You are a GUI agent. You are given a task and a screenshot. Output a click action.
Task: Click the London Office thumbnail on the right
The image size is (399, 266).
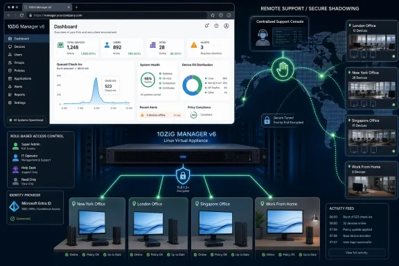click(372, 42)
